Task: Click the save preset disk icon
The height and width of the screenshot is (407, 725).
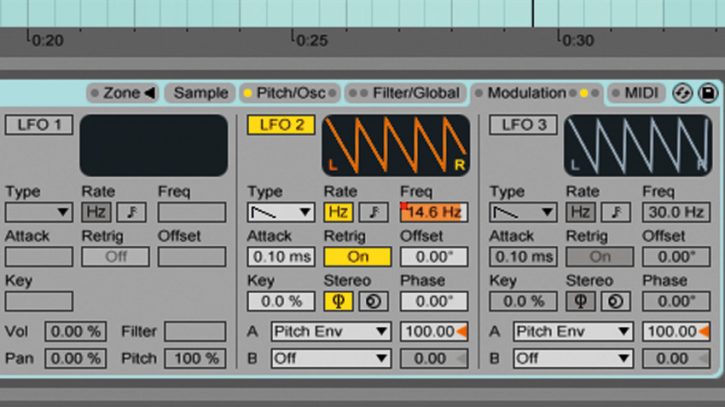Action: [x=708, y=93]
